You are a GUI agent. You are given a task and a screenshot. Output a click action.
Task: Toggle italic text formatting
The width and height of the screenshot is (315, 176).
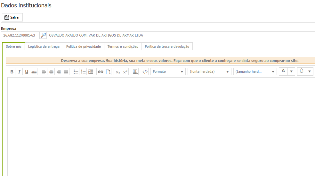(19, 72)
